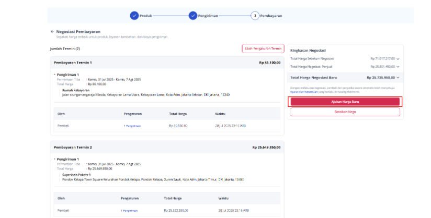
Task: Click the back arrow beside Negosiasi Pembayaran
Action: click(x=52, y=31)
